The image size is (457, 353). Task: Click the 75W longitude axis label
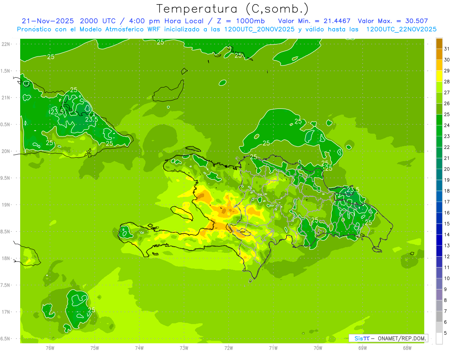94,348
